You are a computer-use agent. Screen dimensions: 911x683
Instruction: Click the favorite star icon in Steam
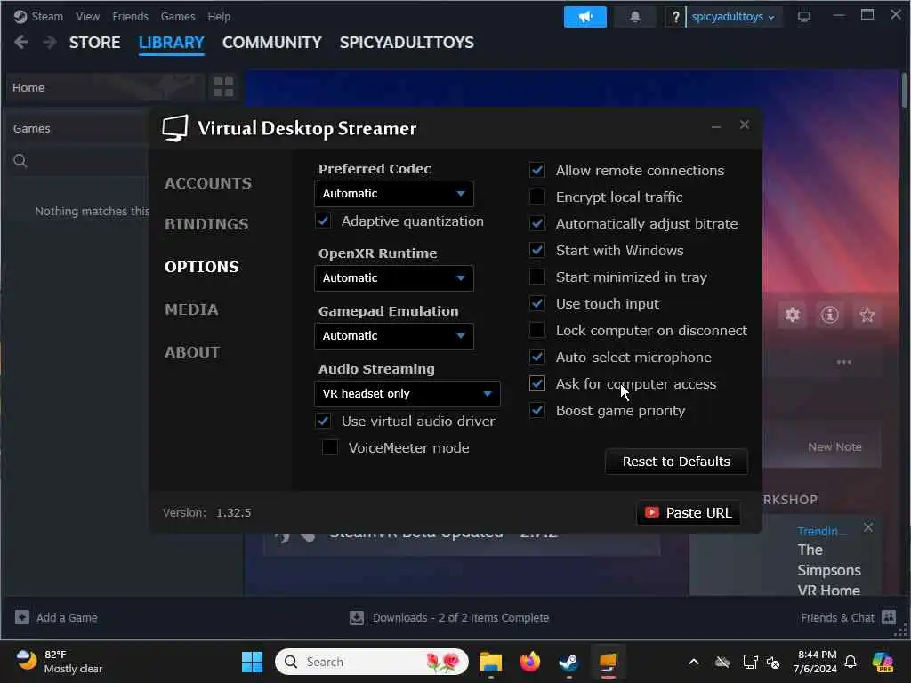[x=867, y=315]
